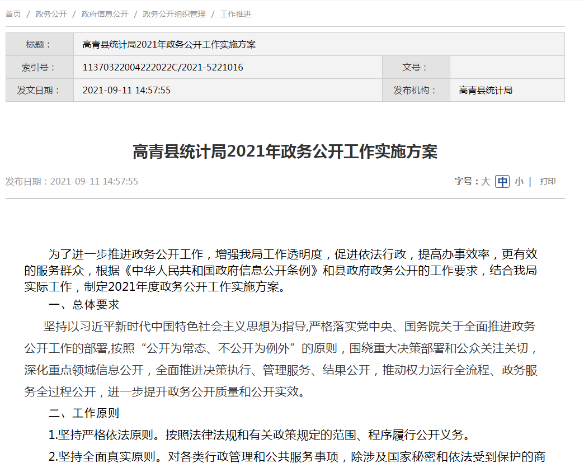Click the 首页 breadcrumb link

[13, 14]
